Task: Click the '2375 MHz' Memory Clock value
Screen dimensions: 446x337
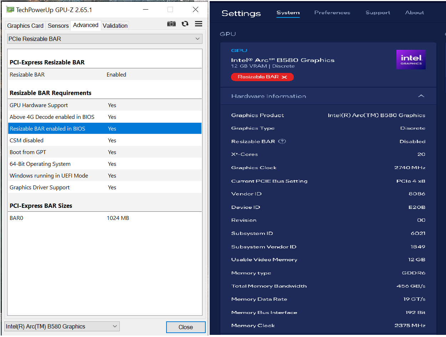Action: point(410,326)
